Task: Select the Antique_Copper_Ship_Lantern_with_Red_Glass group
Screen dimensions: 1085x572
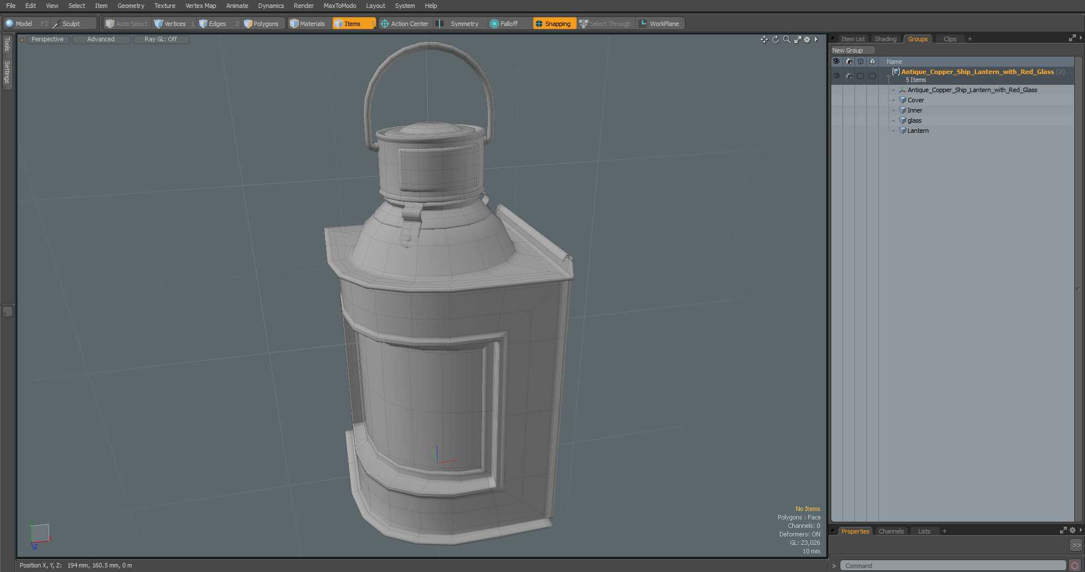Action: click(x=977, y=72)
